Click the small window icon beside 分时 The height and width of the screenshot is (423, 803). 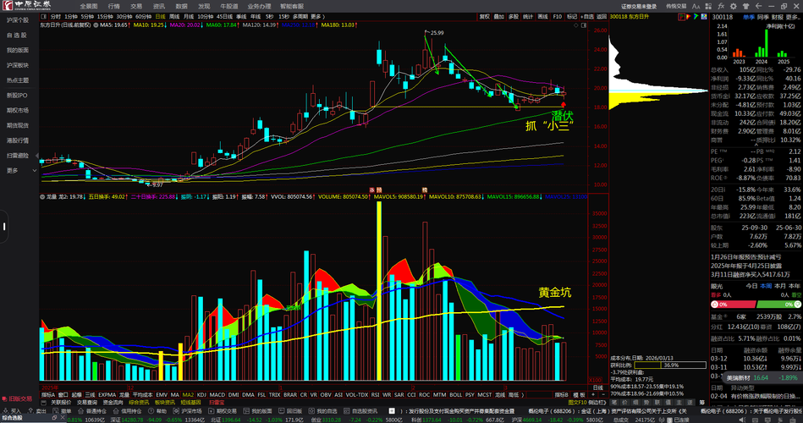coord(43,17)
